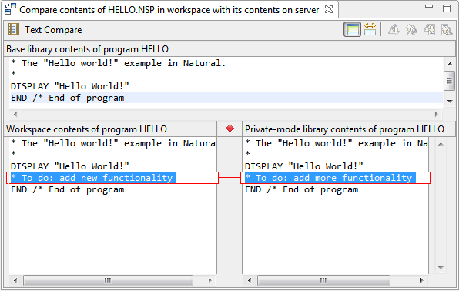Close the HELLO.NSP compare tab
This screenshot has height=291, width=459.
(329, 9)
